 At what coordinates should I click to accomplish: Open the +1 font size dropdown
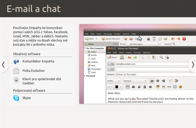(110, 87)
